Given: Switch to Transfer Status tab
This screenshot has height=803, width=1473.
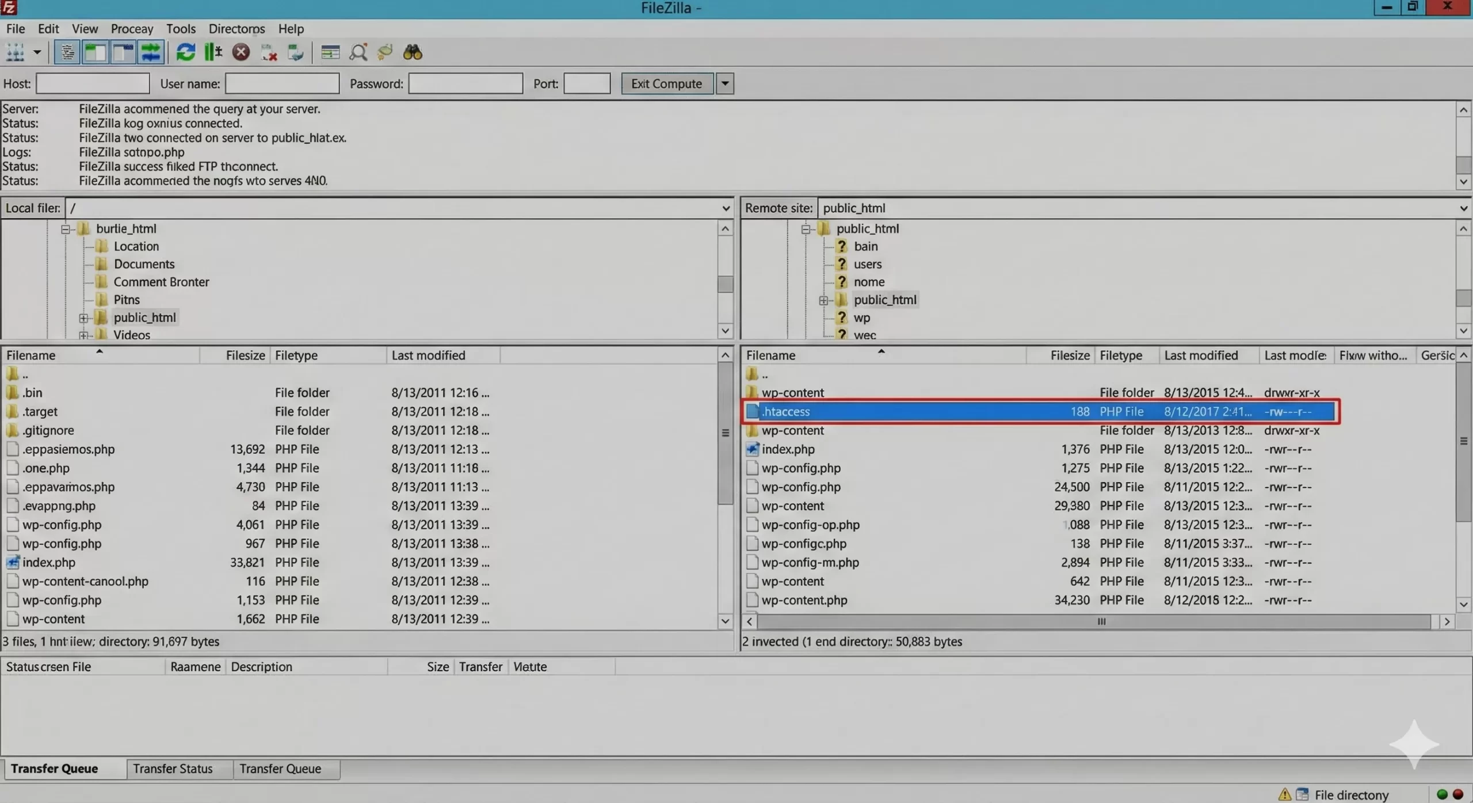Looking at the screenshot, I should (x=173, y=768).
